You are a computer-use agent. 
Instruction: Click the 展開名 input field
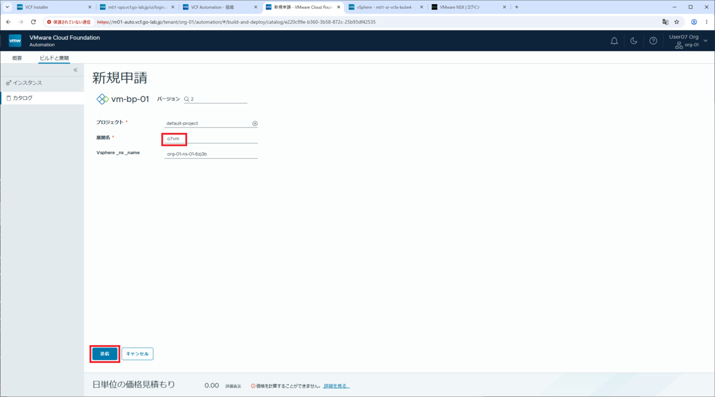tap(211, 139)
